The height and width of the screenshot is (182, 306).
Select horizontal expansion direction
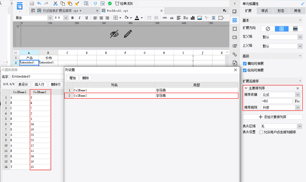295,29
